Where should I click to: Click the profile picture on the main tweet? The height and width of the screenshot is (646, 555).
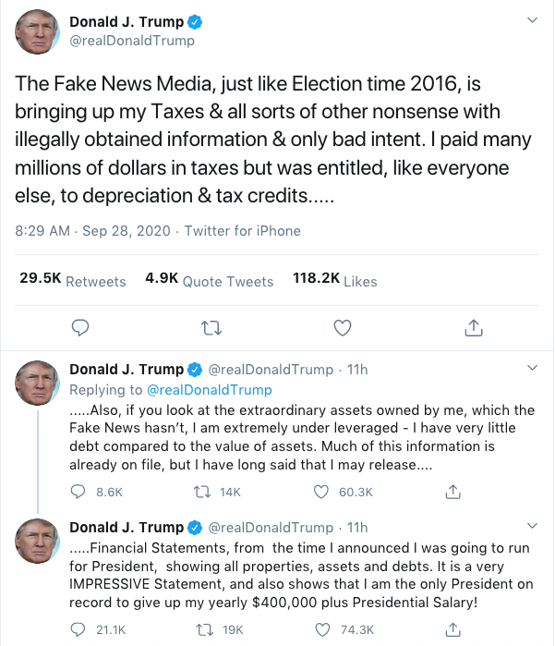pos(37,32)
